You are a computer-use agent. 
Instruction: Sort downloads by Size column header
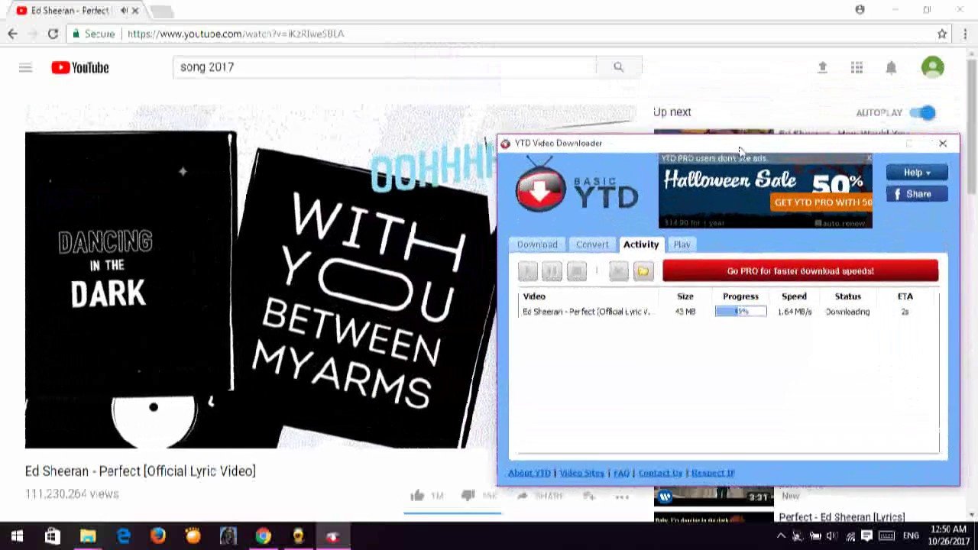(x=685, y=296)
